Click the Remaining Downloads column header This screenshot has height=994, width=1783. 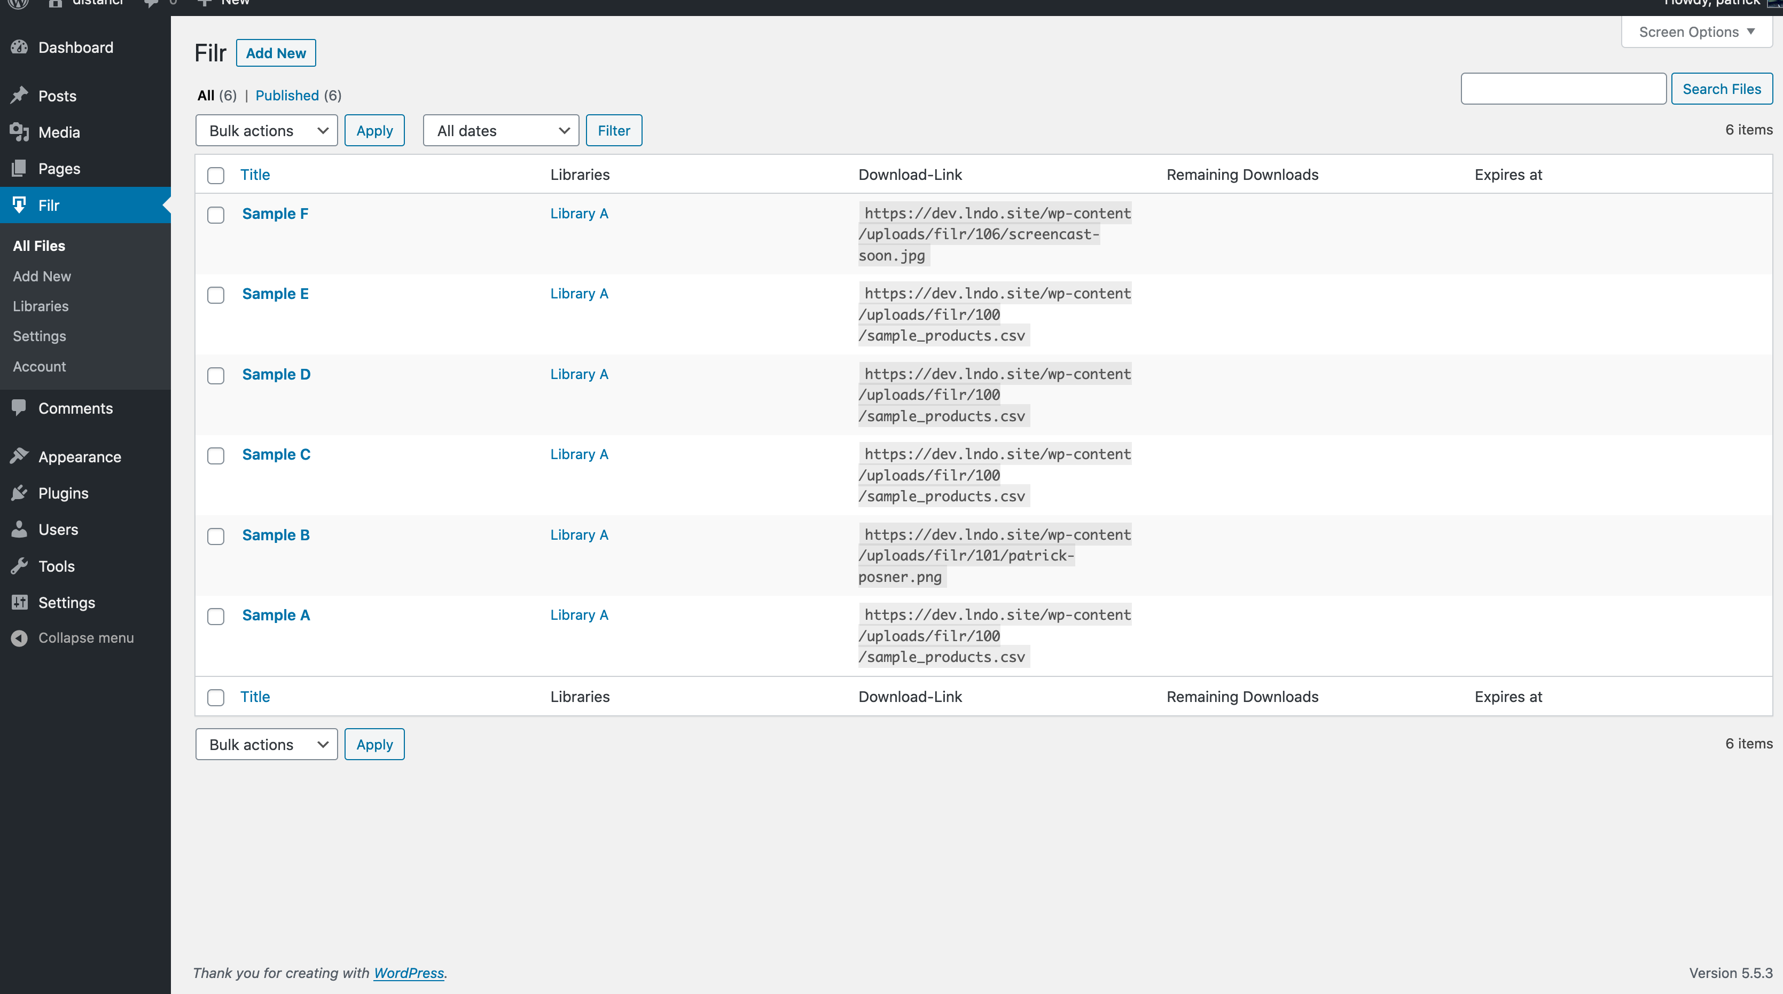[x=1242, y=175]
